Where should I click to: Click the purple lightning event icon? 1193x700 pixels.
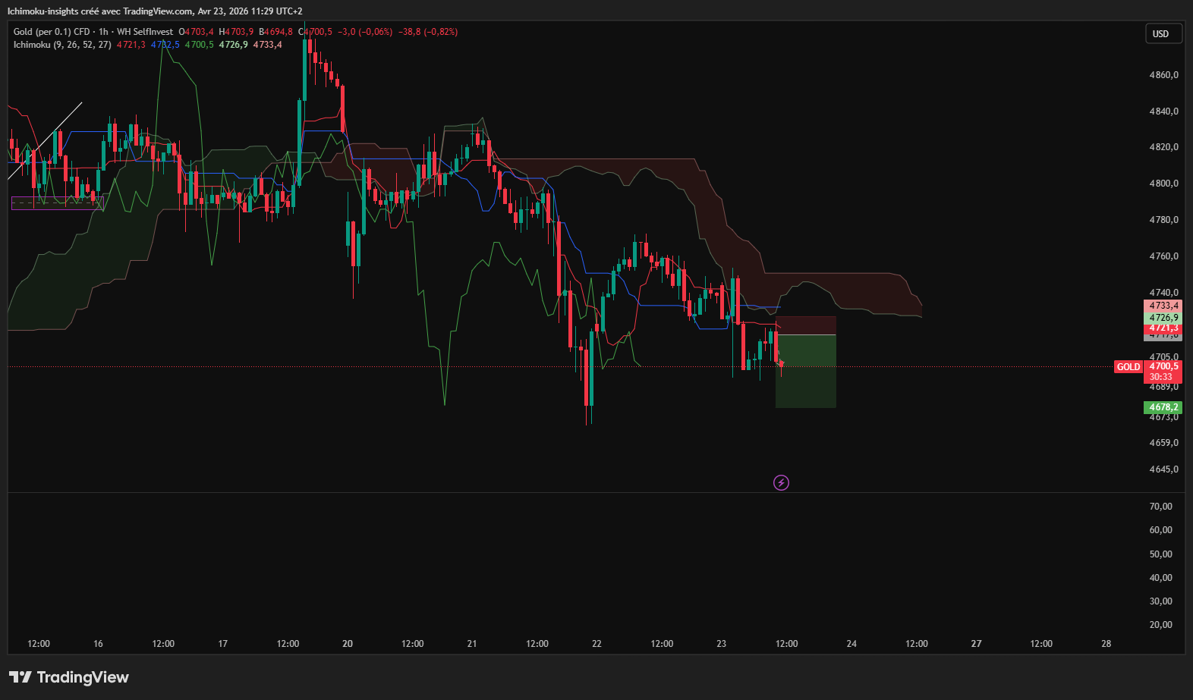click(781, 482)
